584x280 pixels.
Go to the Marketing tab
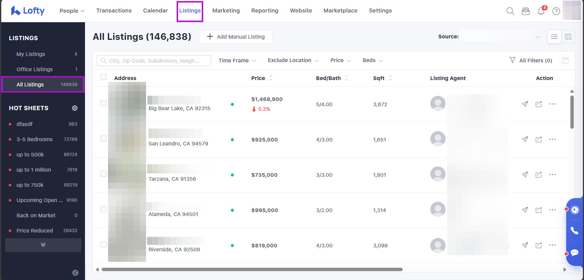coord(226,11)
